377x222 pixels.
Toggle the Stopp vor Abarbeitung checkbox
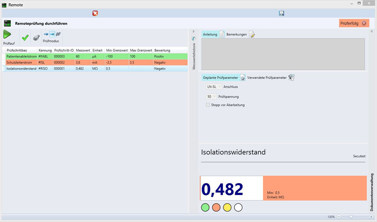click(x=208, y=105)
